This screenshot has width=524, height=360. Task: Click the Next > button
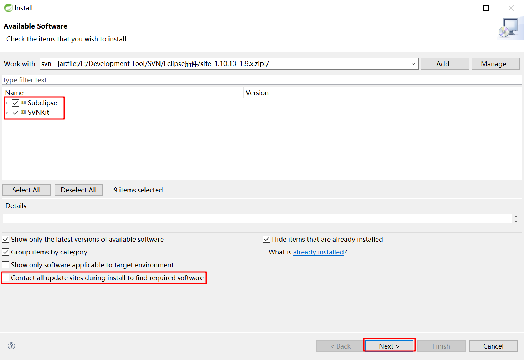click(389, 346)
